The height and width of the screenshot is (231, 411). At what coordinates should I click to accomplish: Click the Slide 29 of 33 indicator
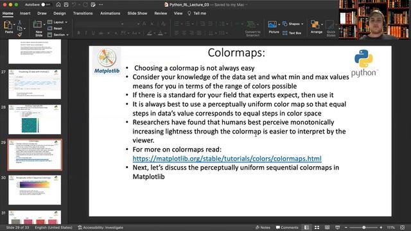tap(17, 227)
